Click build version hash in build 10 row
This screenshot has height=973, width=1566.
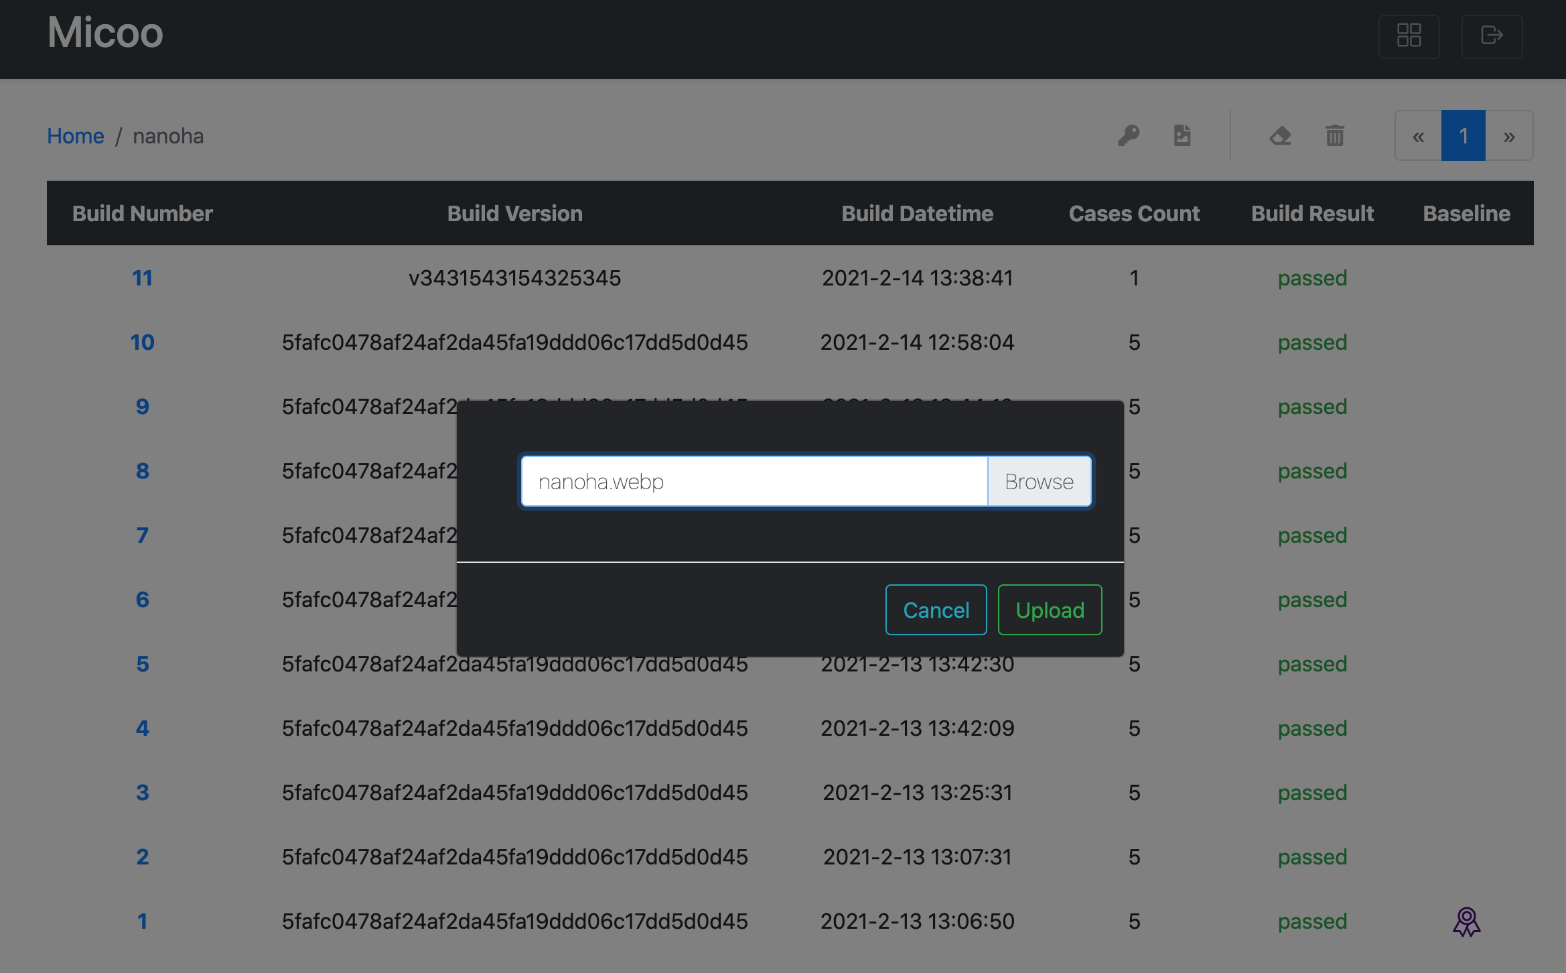(x=515, y=342)
